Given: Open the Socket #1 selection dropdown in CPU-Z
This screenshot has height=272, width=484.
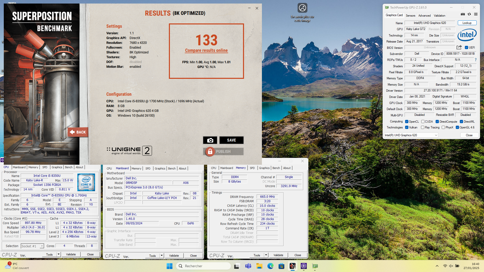Looking at the screenshot, I should (33, 246).
